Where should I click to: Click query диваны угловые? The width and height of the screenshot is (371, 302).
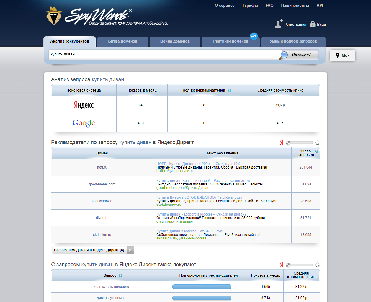click(110, 298)
